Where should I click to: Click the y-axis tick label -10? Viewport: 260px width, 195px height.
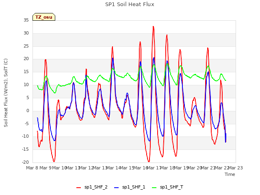(x=26, y=136)
